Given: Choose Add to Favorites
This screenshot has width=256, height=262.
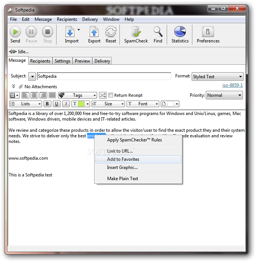Looking at the screenshot, I should coord(138,159).
